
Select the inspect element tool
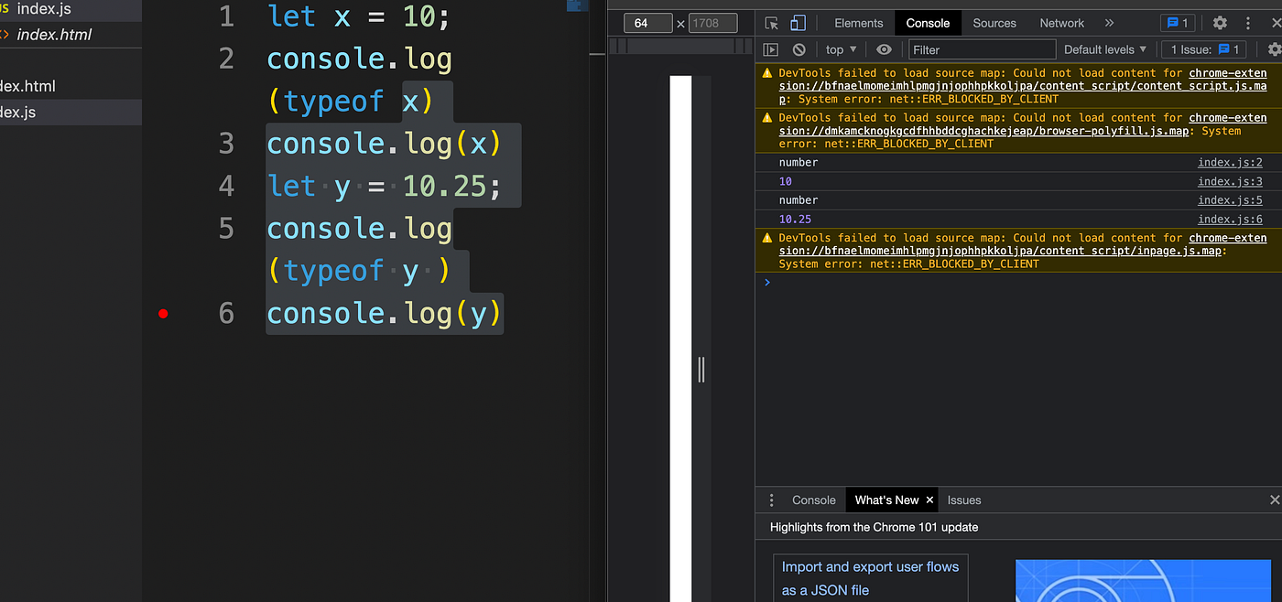click(771, 23)
